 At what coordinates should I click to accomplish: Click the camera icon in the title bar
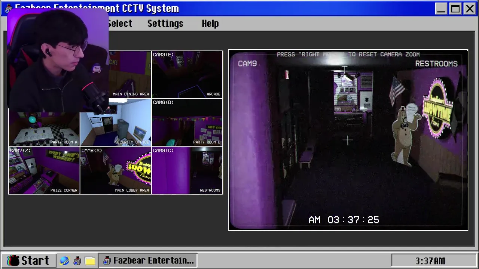(x=9, y=8)
